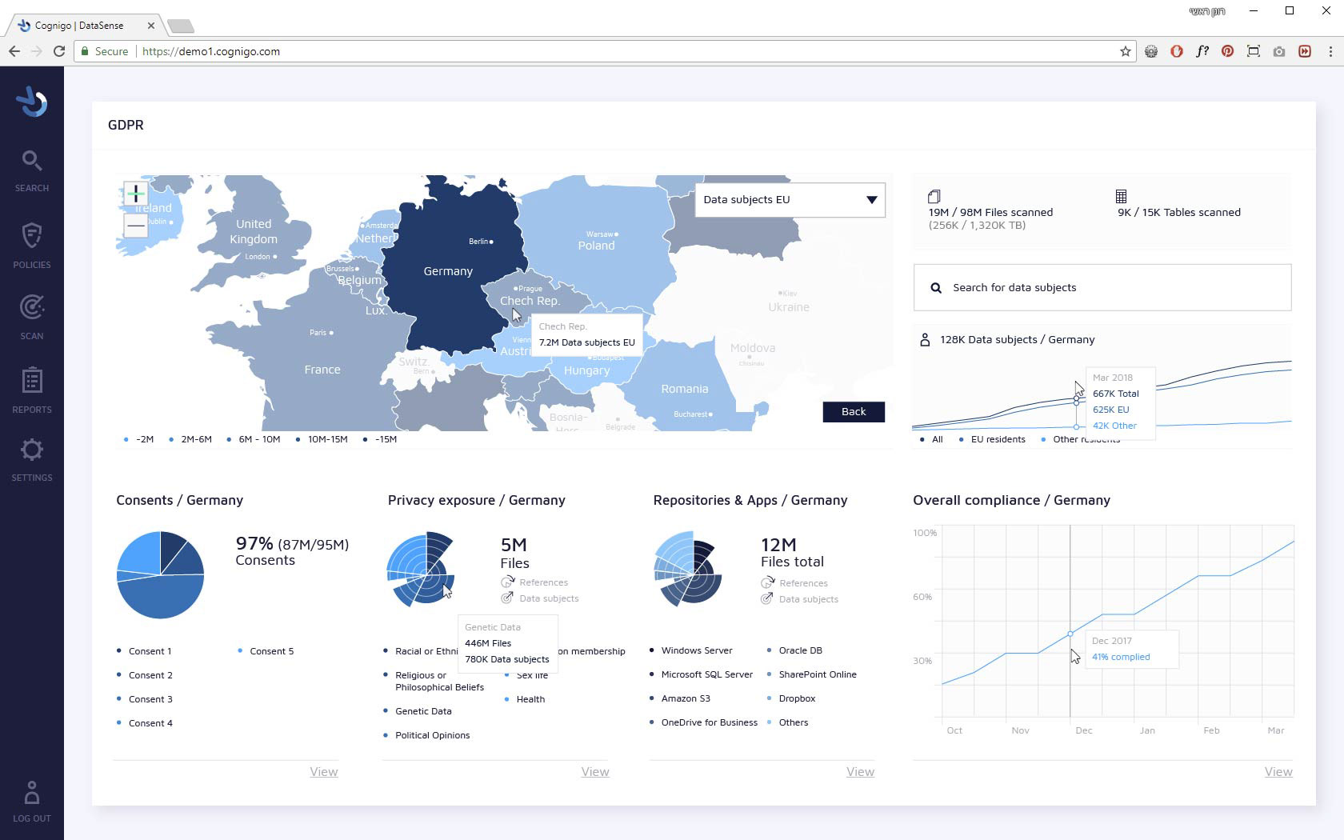Click View link under Overall compliance
The width and height of the screenshot is (1344, 840).
point(1278,771)
